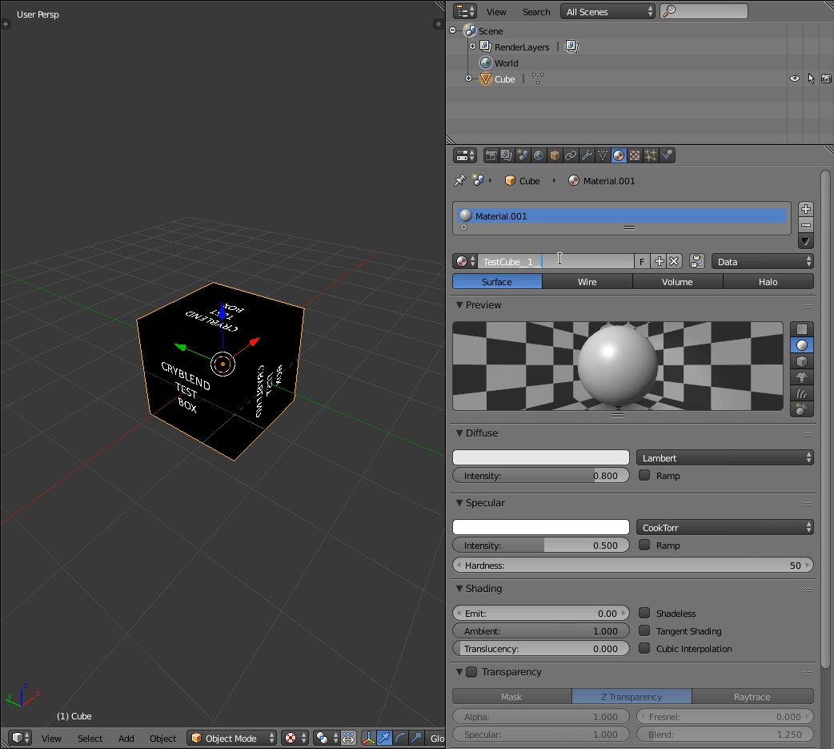Unlink material with the X icon
Image resolution: width=834 pixels, height=749 pixels.
coord(674,261)
